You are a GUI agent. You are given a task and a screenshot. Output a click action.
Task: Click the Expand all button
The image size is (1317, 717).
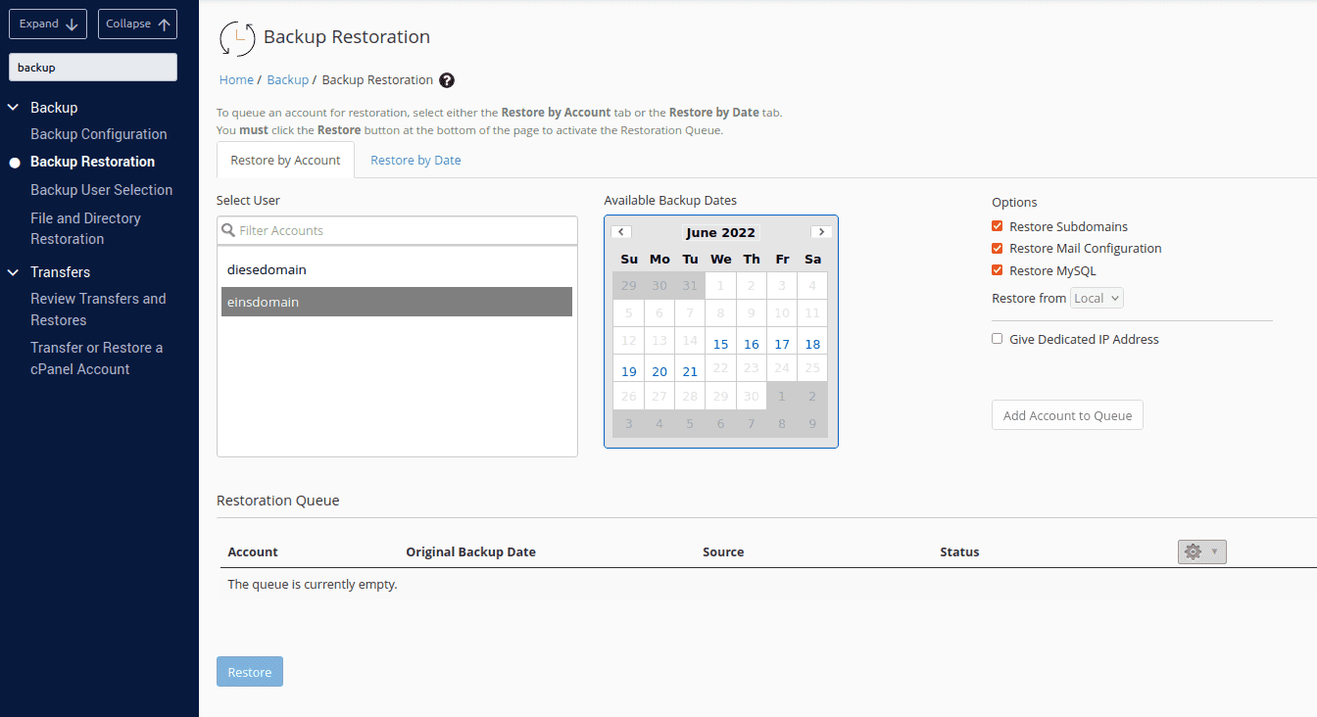[x=48, y=24]
